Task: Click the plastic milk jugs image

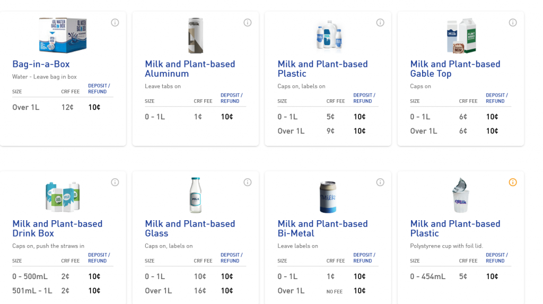Action: click(329, 35)
